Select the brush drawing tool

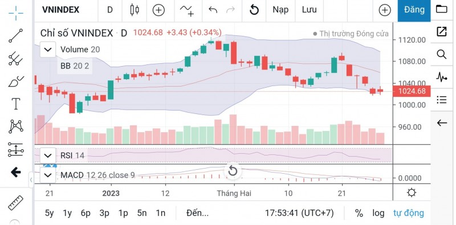16,81
